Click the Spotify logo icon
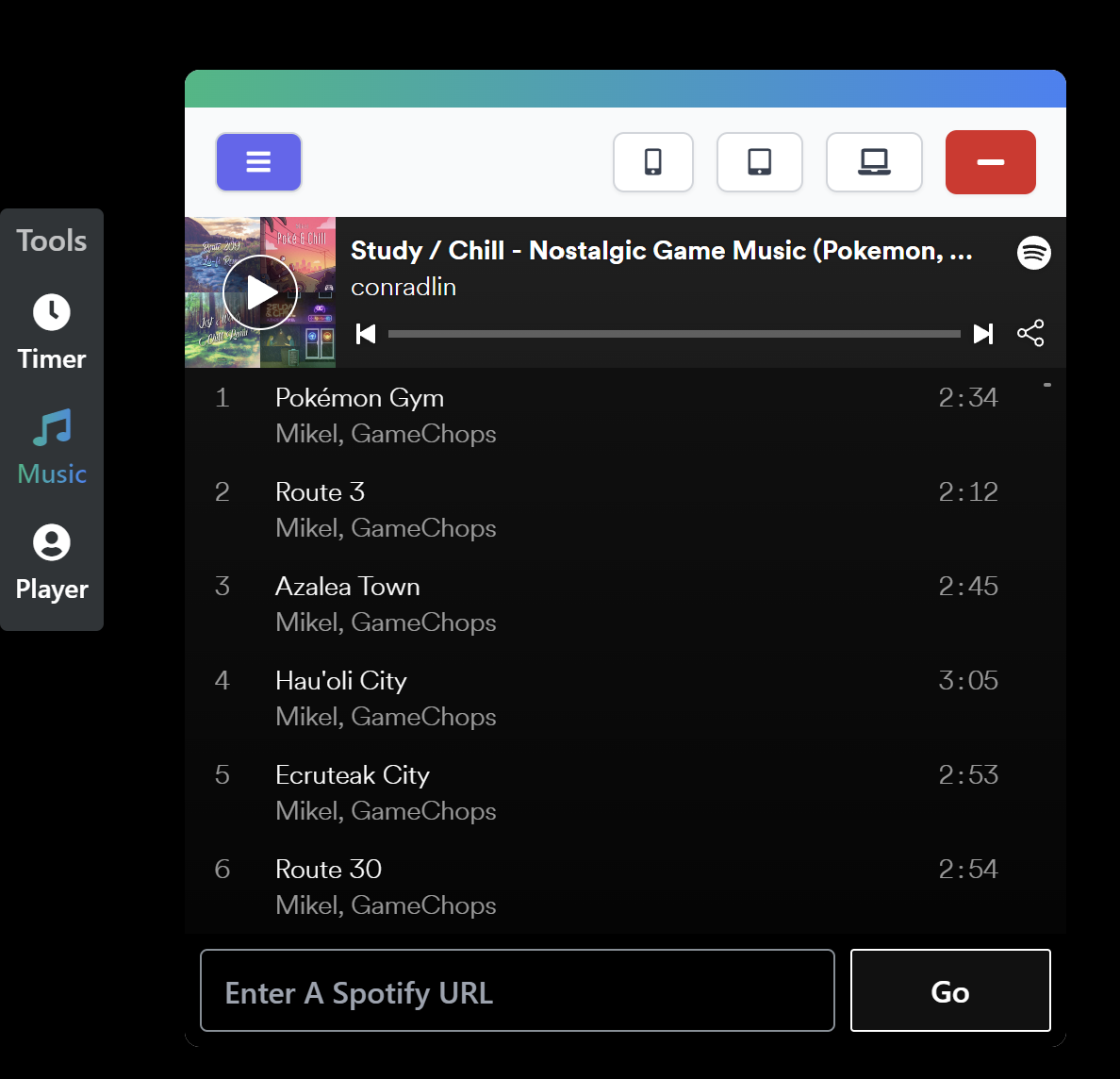The height and width of the screenshot is (1079, 1120). 1033,252
